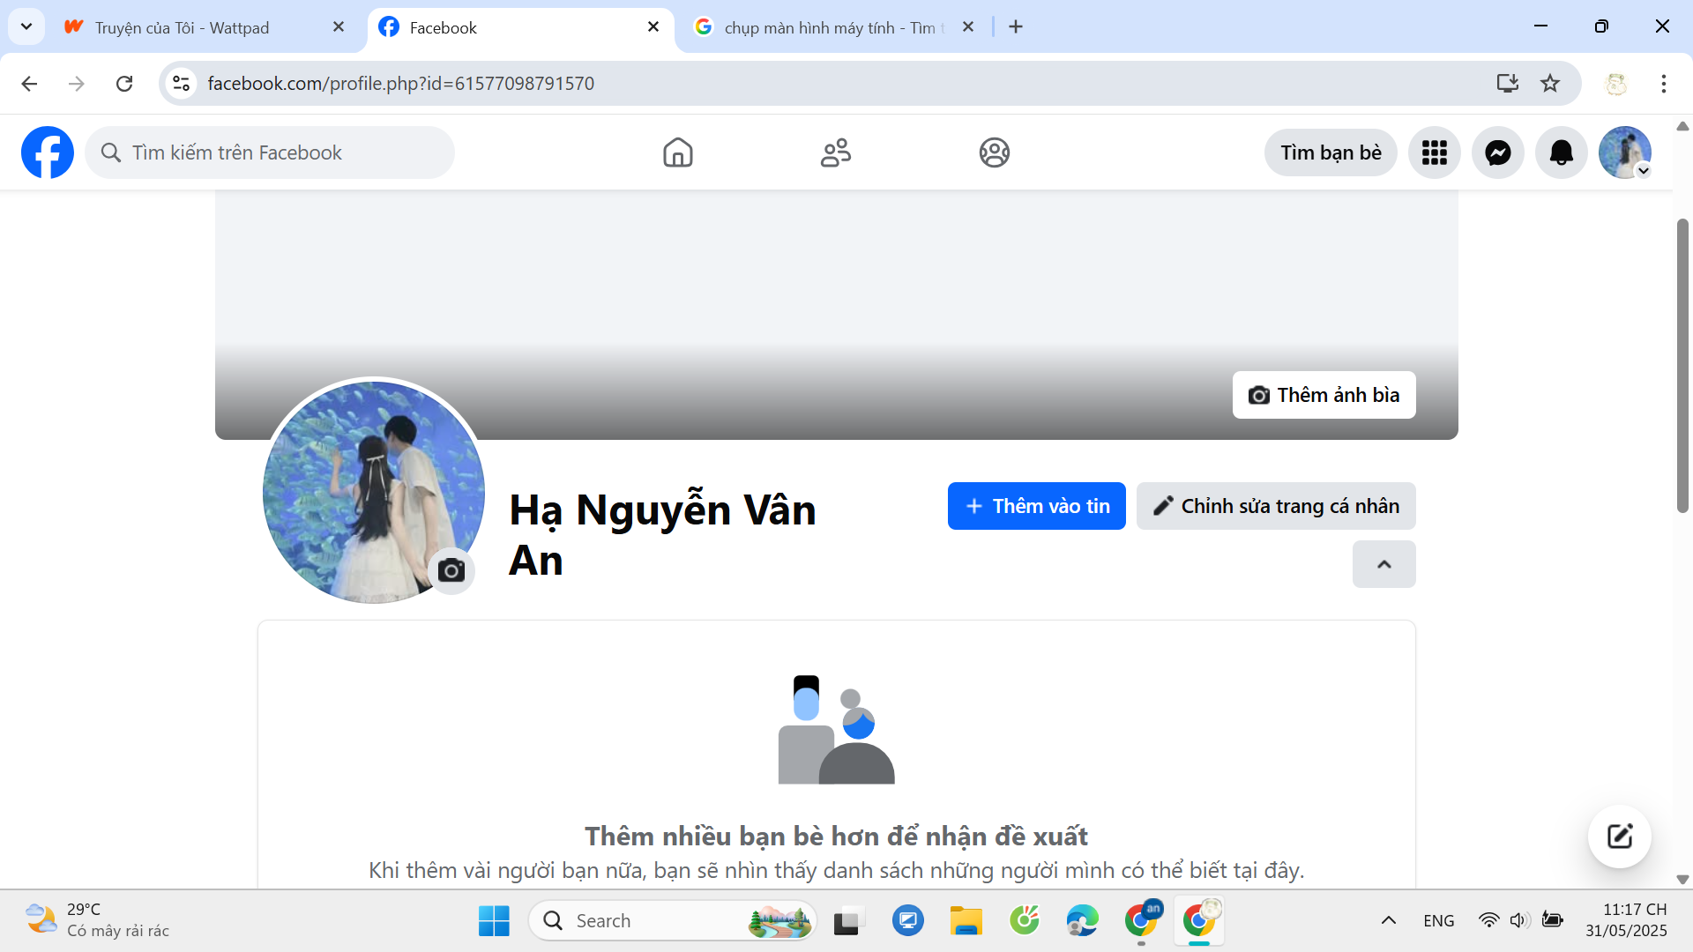Open account menu via profile avatar arrow
Viewport: 1693px width, 952px height.
pos(1643,171)
